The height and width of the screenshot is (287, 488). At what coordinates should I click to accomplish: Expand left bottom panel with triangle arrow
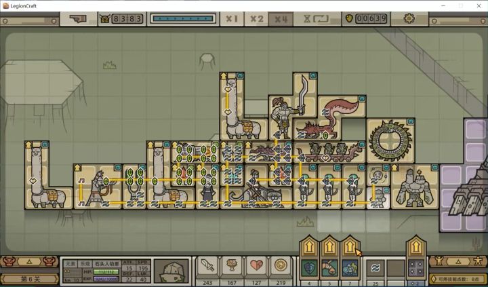tap(29, 261)
